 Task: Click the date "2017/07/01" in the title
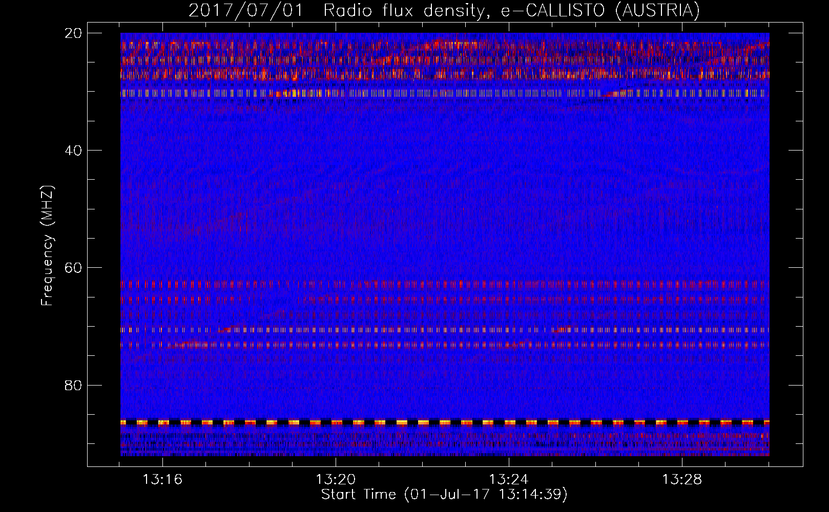click(246, 11)
